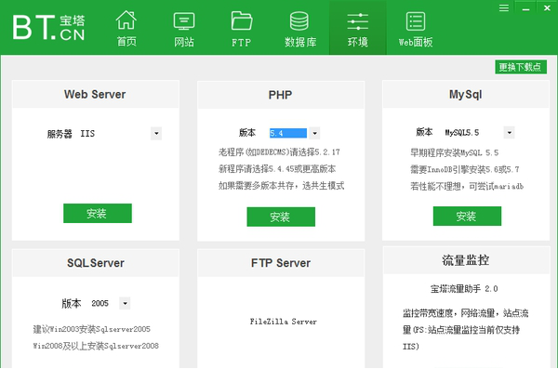This screenshot has width=558, height=382.
Task: Open the 首页 home icon
Action: coord(126,27)
